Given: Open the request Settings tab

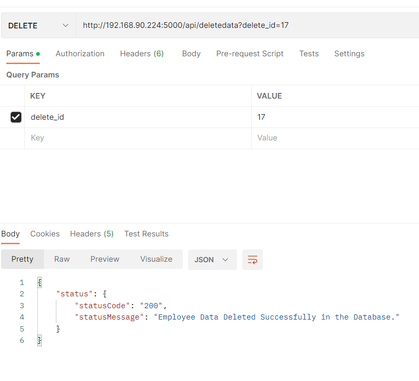Looking at the screenshot, I should [x=349, y=54].
